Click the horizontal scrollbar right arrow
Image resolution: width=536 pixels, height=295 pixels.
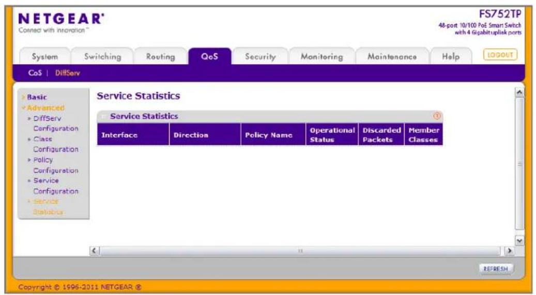click(509, 251)
